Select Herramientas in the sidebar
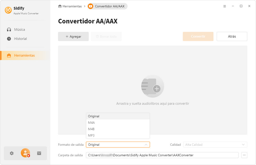Screen dimensions: 256x165 point(25,56)
